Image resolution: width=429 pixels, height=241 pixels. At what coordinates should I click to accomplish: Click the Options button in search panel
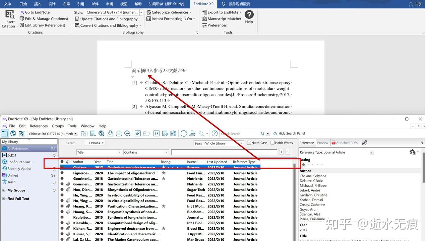[95, 143]
